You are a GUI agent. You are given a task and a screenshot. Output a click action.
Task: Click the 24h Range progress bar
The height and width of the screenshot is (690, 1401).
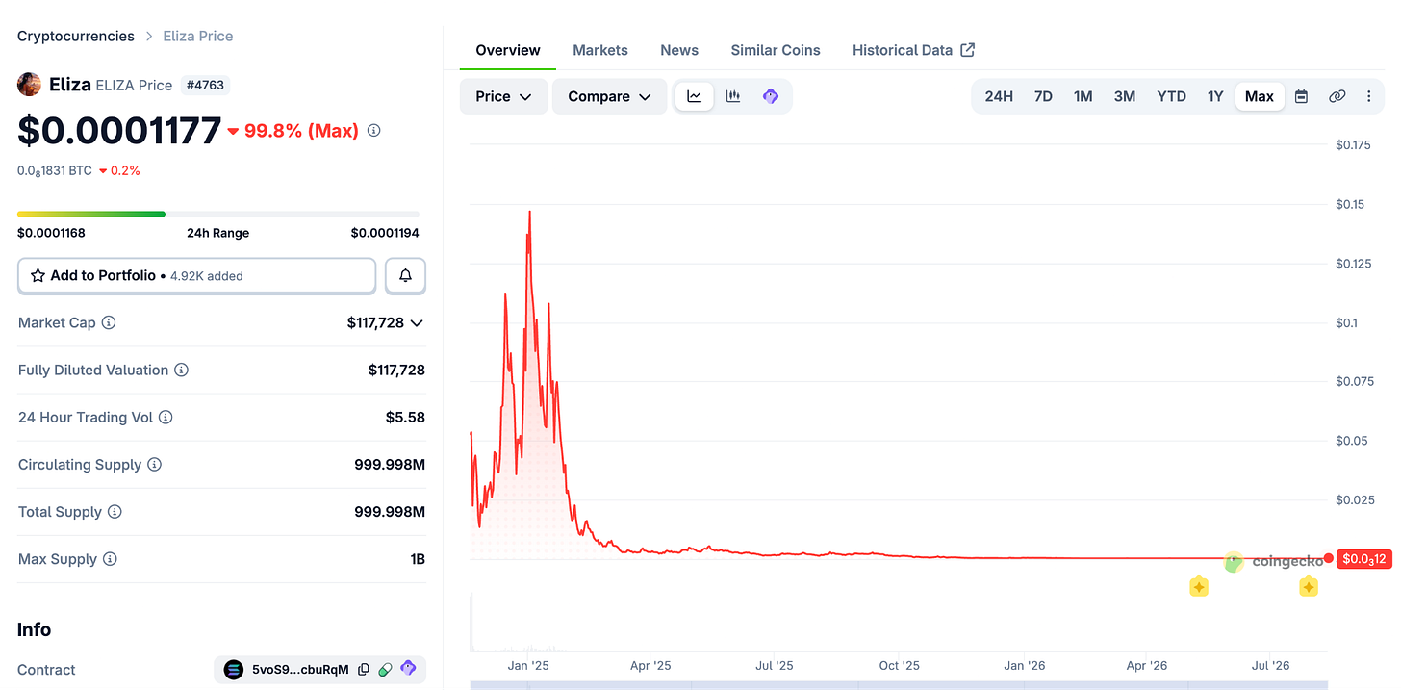tap(218, 214)
